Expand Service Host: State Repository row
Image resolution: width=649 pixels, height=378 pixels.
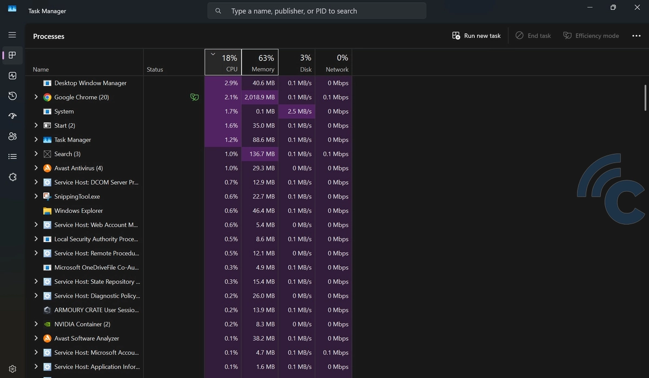(x=36, y=281)
